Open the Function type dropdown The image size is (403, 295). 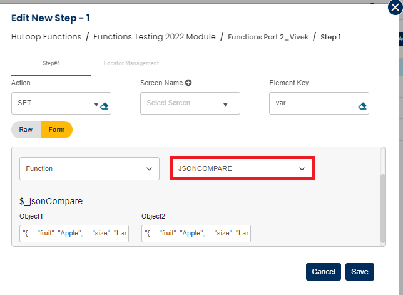(89, 168)
